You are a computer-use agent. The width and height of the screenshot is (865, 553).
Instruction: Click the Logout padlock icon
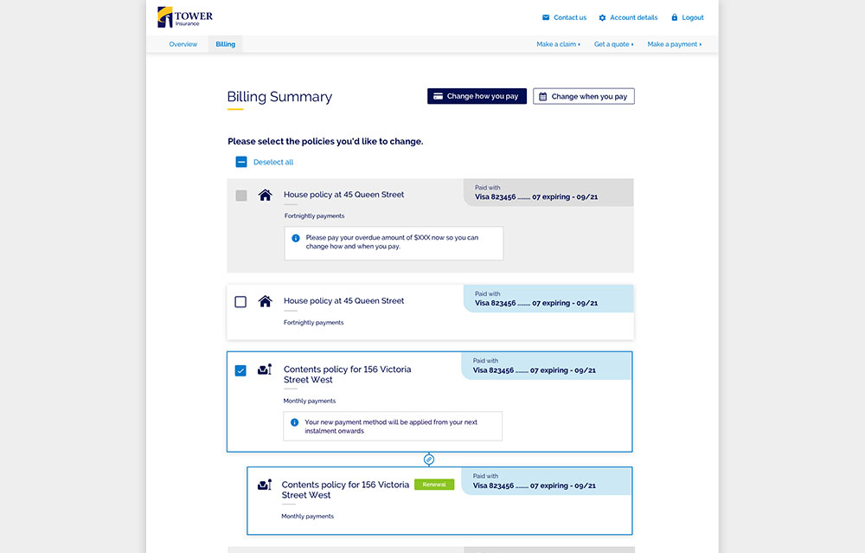(675, 17)
